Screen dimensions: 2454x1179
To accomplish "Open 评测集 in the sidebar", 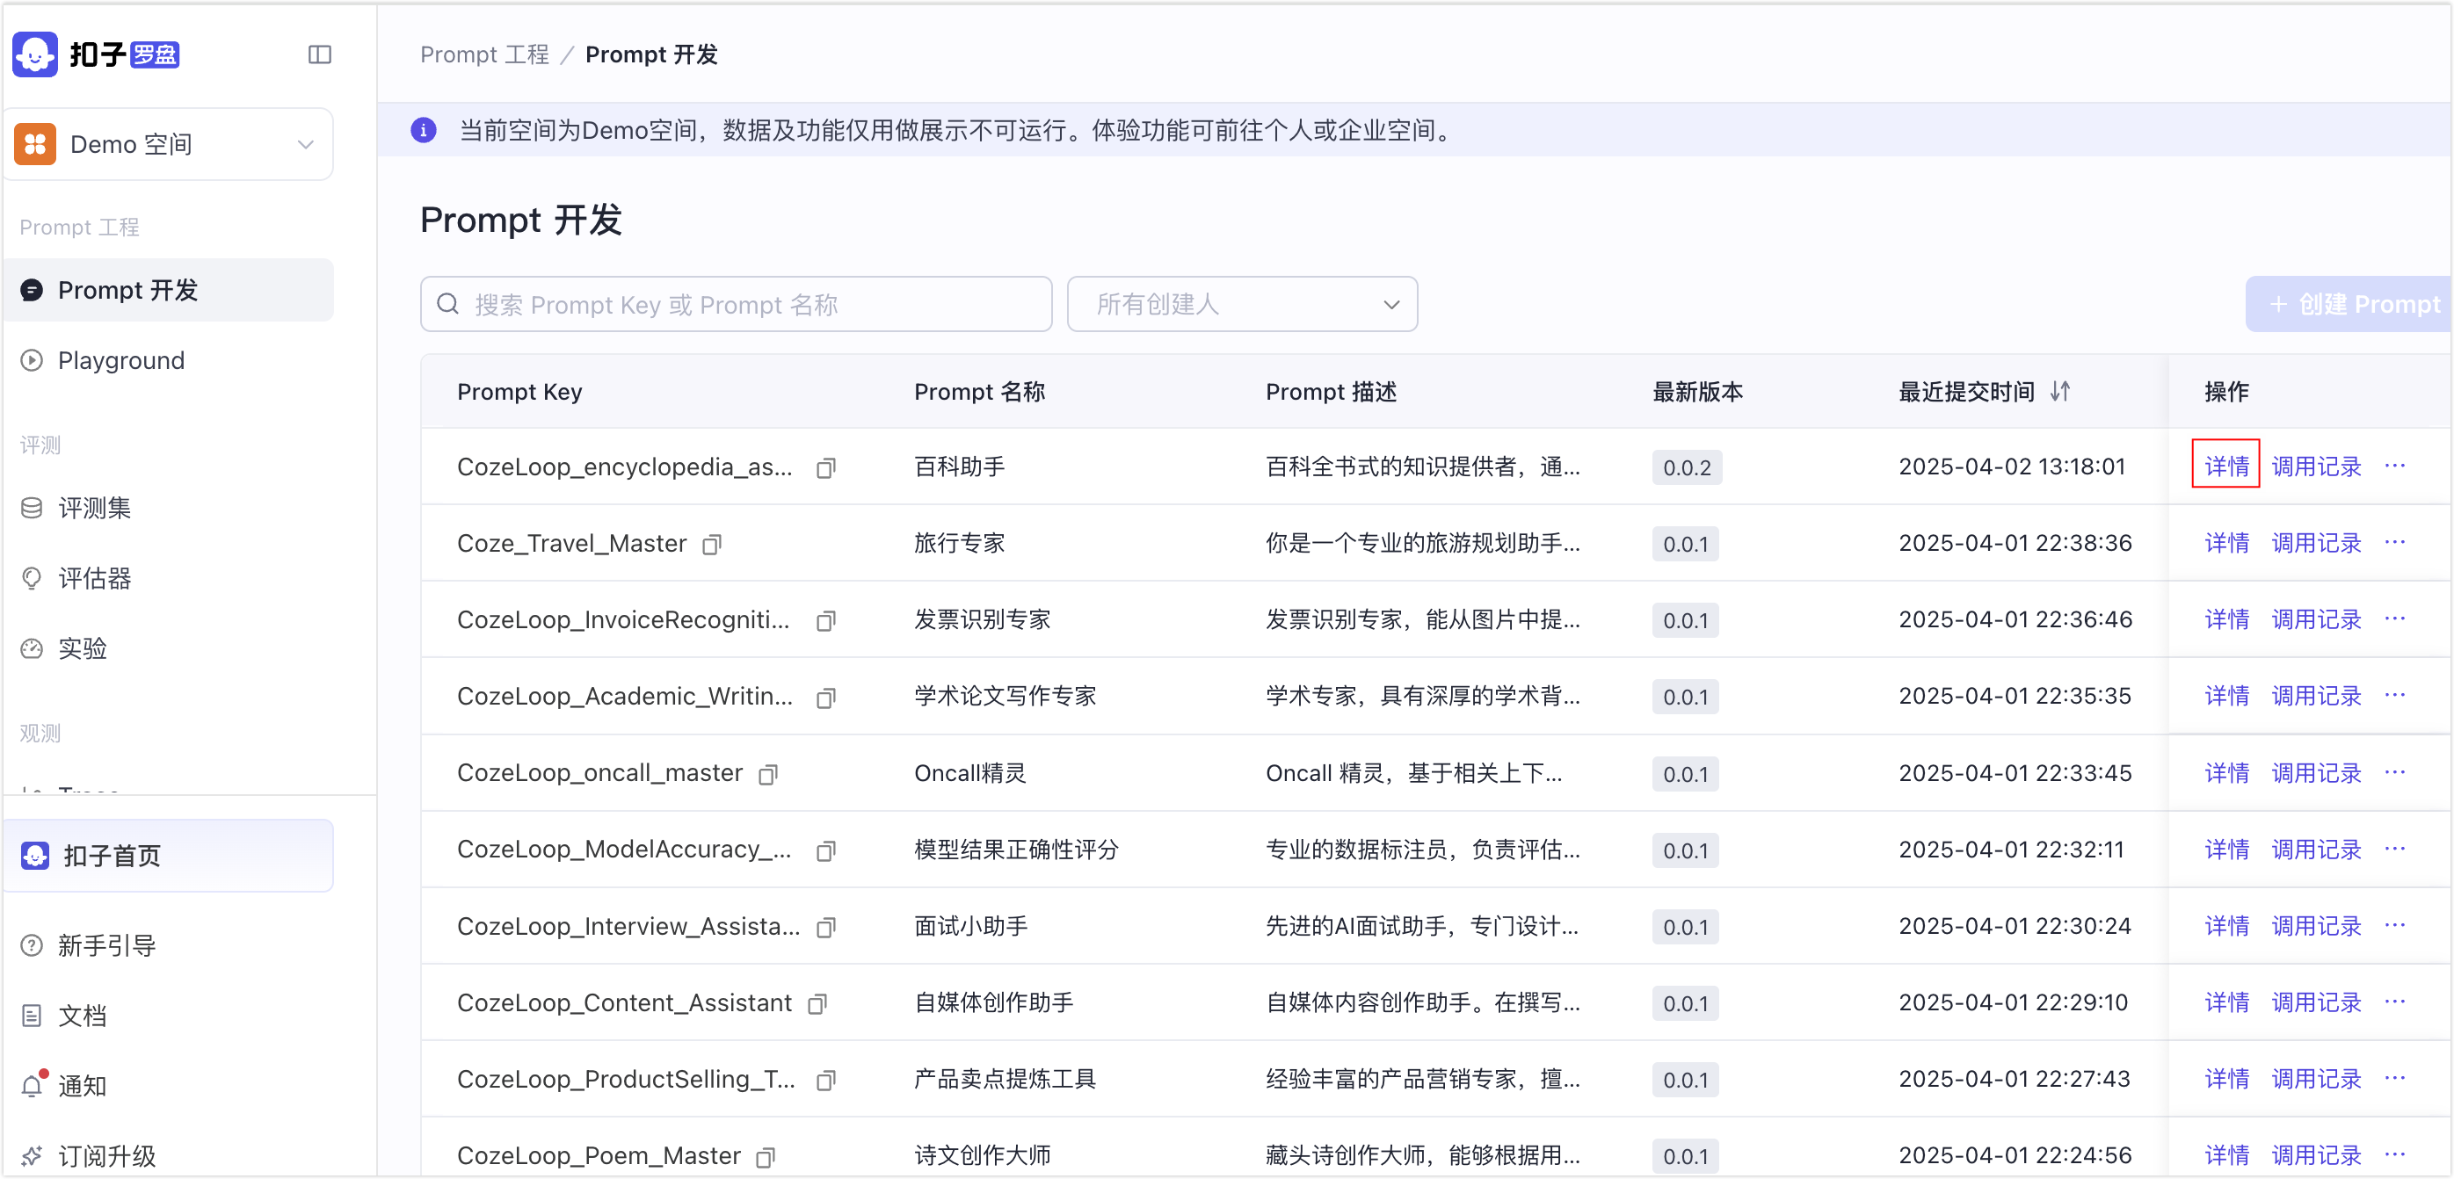I will (169, 509).
